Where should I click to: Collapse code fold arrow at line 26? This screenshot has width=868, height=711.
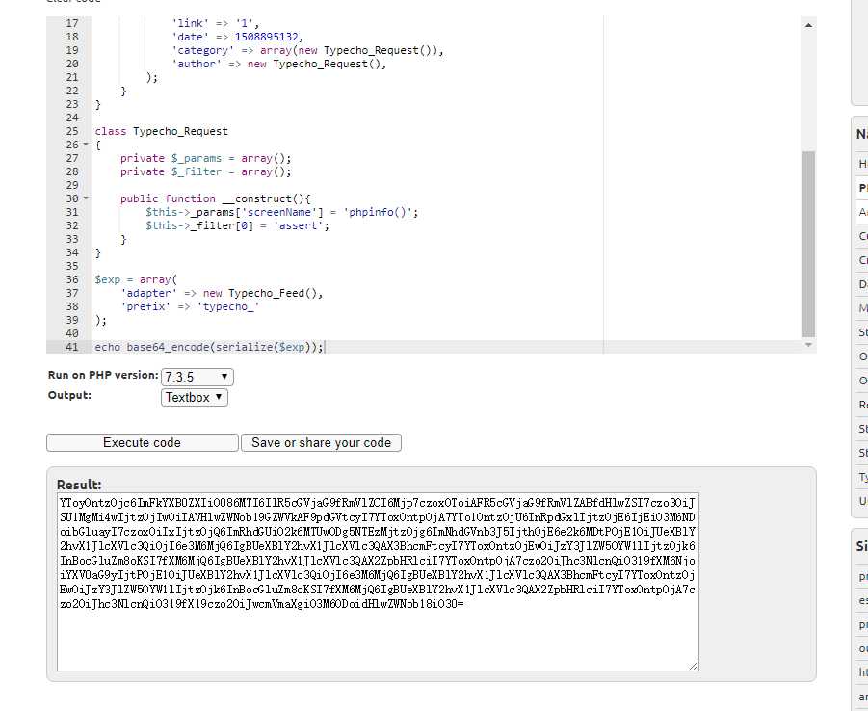pos(86,145)
